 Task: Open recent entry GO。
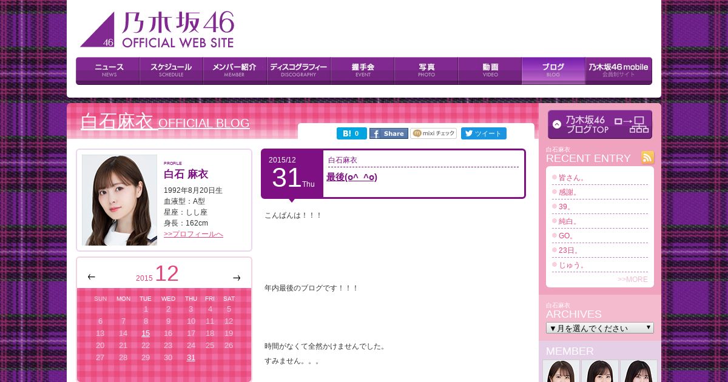(567, 236)
